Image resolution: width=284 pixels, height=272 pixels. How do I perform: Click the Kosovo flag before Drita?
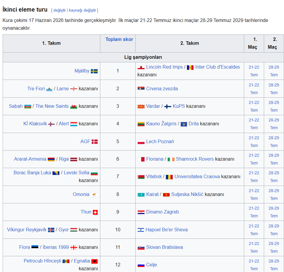(184, 124)
